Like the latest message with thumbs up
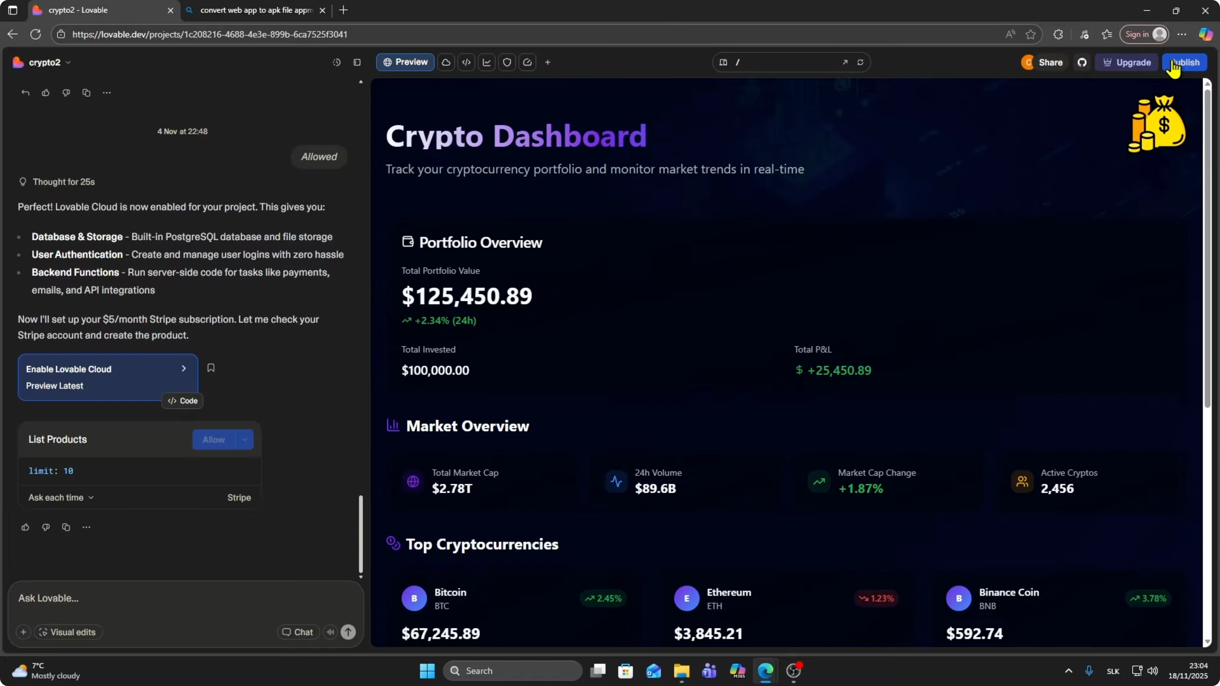Screen dimensions: 1220x686 tap(26, 527)
